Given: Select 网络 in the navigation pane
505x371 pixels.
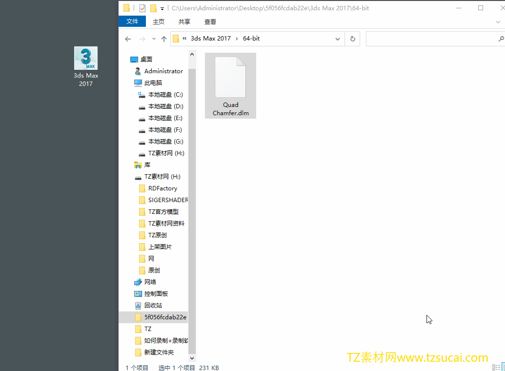Looking at the screenshot, I should point(150,282).
